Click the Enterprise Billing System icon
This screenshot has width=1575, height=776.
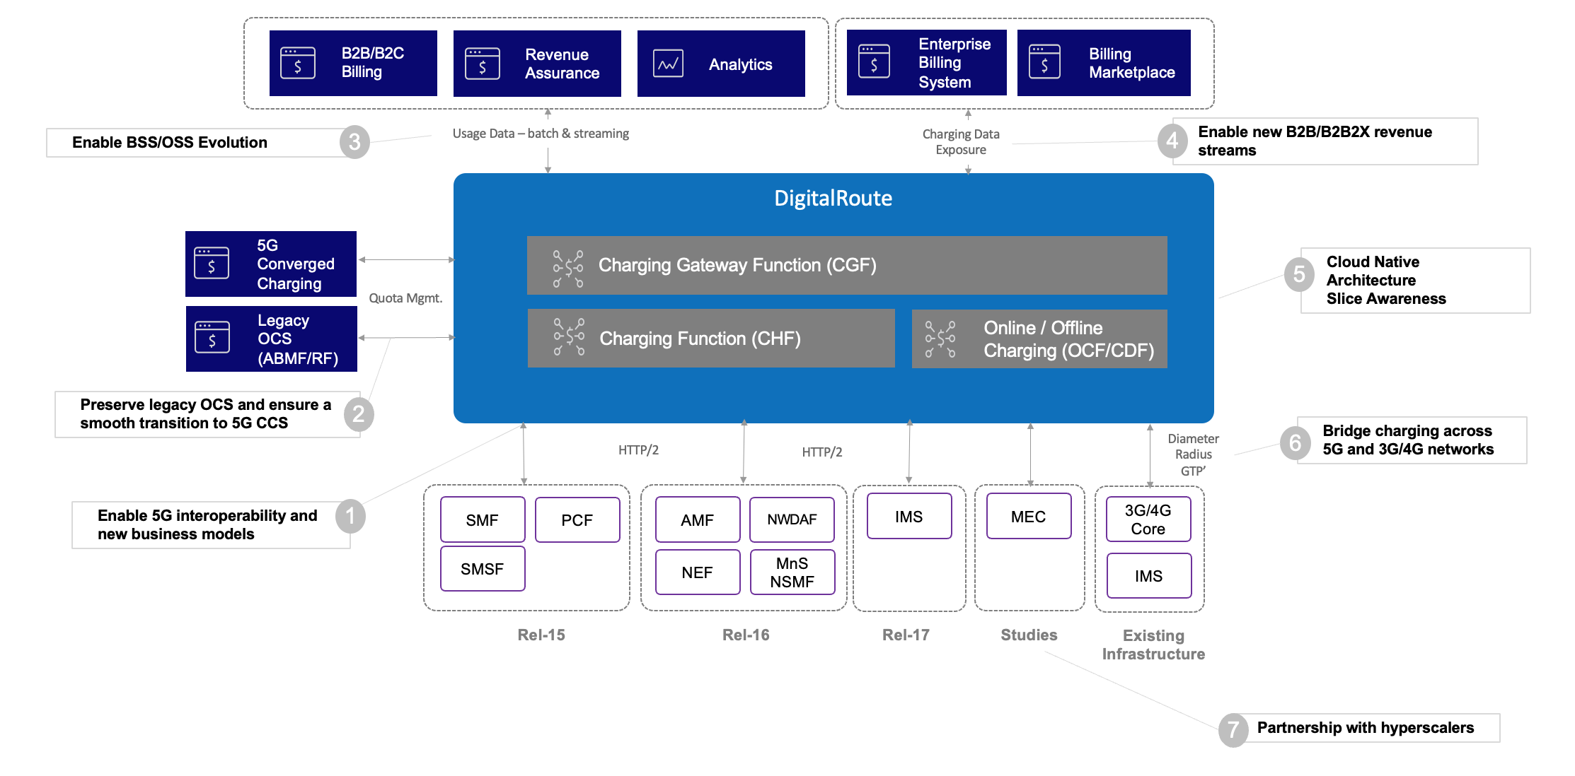pos(874,62)
